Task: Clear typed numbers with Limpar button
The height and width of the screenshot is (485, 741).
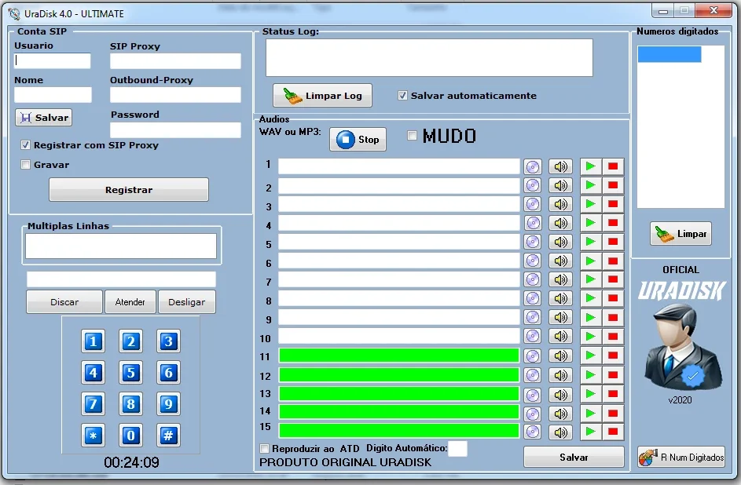Action: click(x=681, y=234)
